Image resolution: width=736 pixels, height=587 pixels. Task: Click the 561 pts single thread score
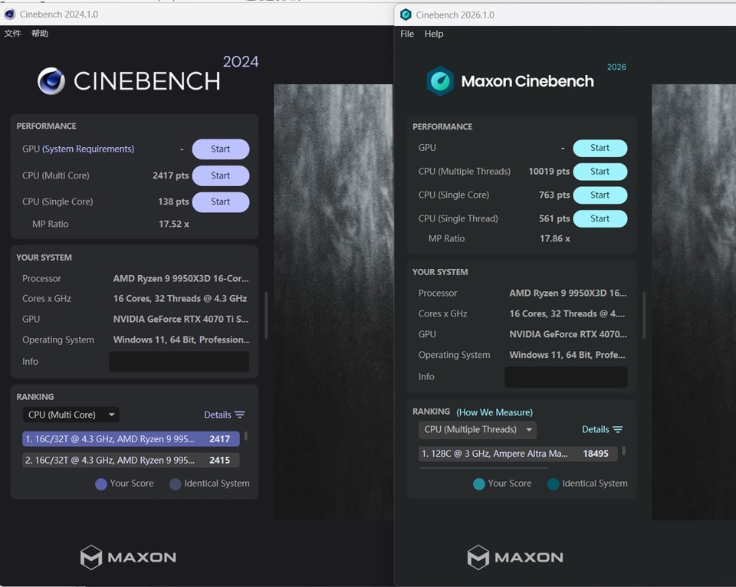[554, 218]
